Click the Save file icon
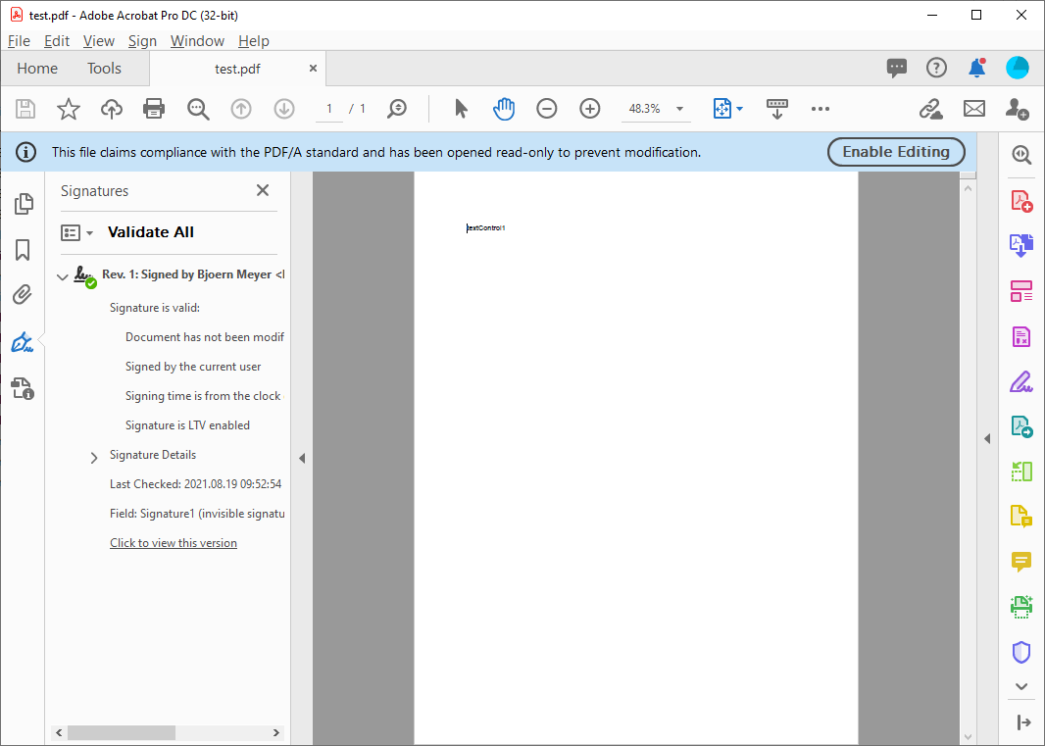Viewport: 1045px width, 746px height. [x=25, y=109]
